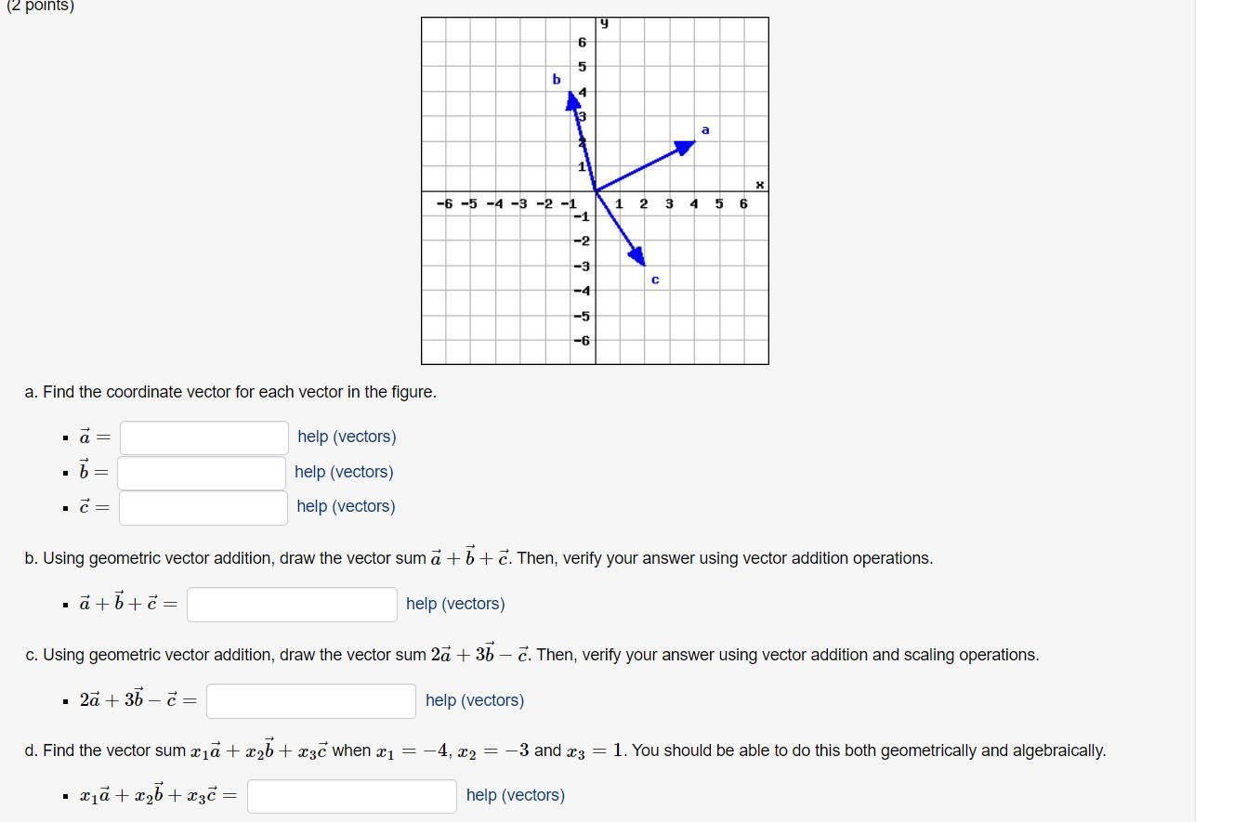Open help (vectors) link next to vector b
Image resolution: width=1246 pixels, height=822 pixels.
coord(345,472)
